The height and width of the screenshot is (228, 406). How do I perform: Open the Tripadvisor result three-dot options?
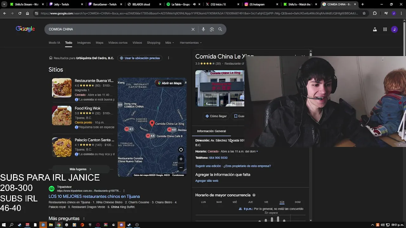[124, 191]
